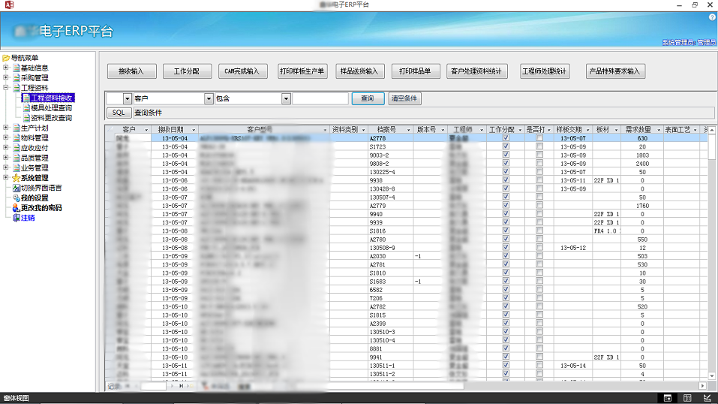The height and width of the screenshot is (404, 718).
Task: Go to last record navigation icon
Action: point(182,386)
